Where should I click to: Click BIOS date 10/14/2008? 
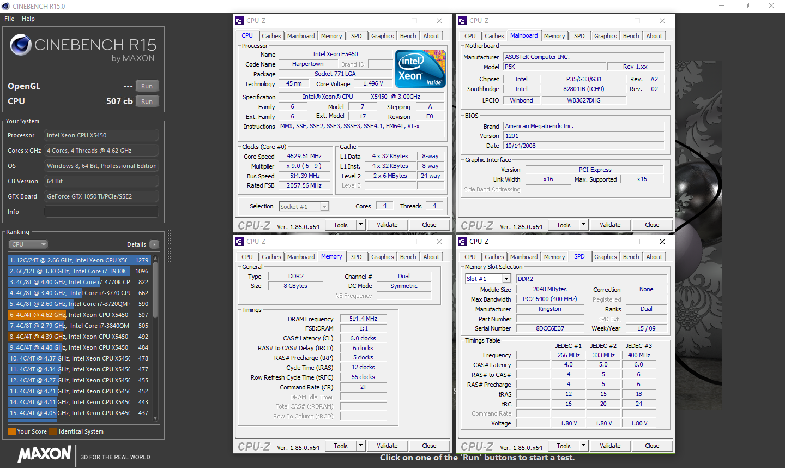(584, 146)
